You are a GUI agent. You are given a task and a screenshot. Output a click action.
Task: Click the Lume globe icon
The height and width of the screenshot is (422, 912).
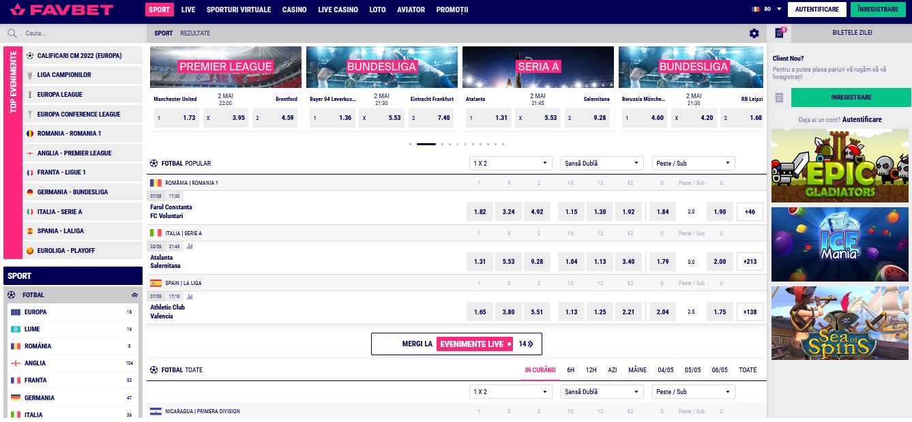pos(16,329)
